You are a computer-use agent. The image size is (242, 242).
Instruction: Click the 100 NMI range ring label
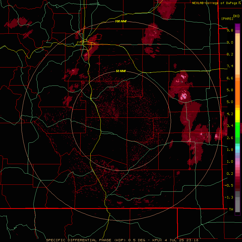pos(121,21)
